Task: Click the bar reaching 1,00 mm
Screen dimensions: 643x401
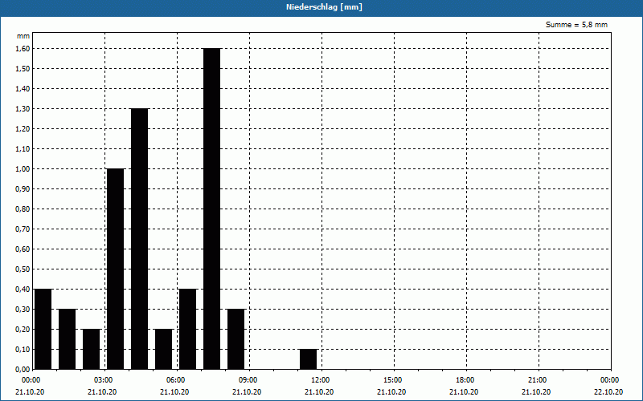Action: pyautogui.click(x=115, y=269)
